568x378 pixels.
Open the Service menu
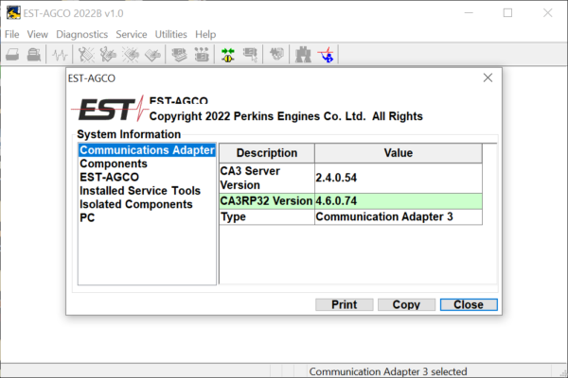pos(132,34)
